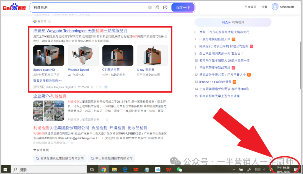Open the Speed scan HD link

coord(44,70)
